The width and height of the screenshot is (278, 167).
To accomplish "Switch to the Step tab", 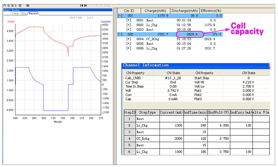I will [24, 13].
